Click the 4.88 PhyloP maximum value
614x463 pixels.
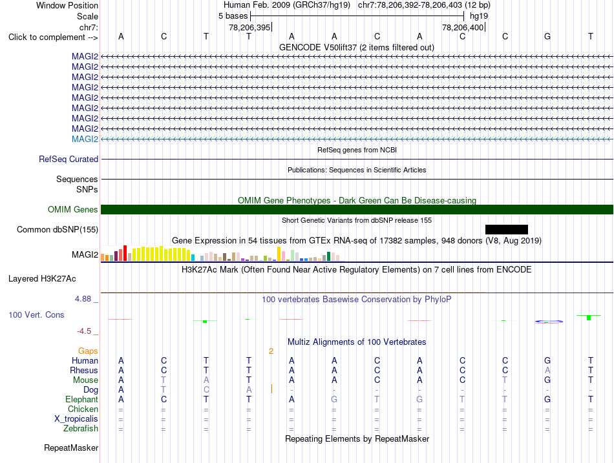pos(83,299)
